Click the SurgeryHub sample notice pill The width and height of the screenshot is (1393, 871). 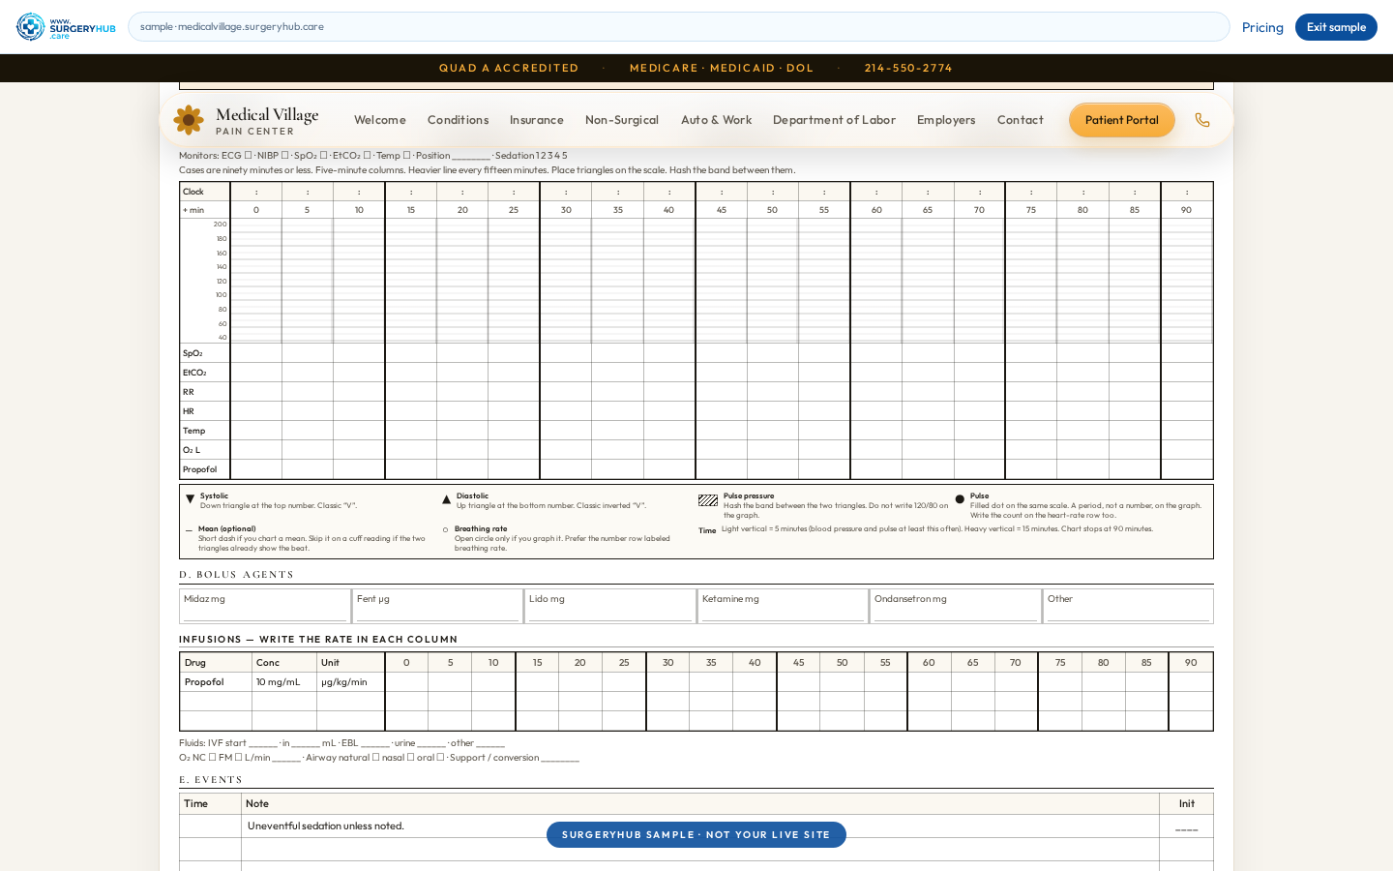(x=696, y=834)
